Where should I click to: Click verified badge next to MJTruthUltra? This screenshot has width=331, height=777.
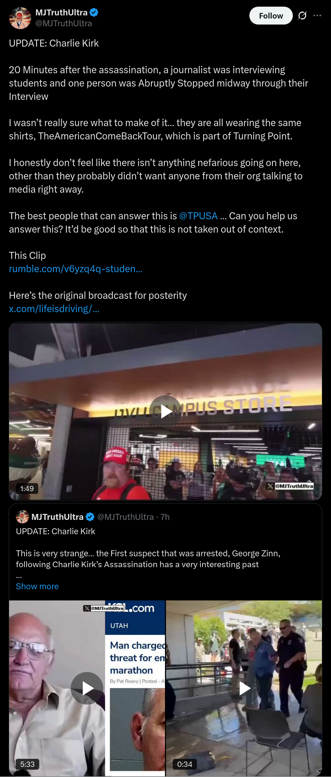(94, 13)
